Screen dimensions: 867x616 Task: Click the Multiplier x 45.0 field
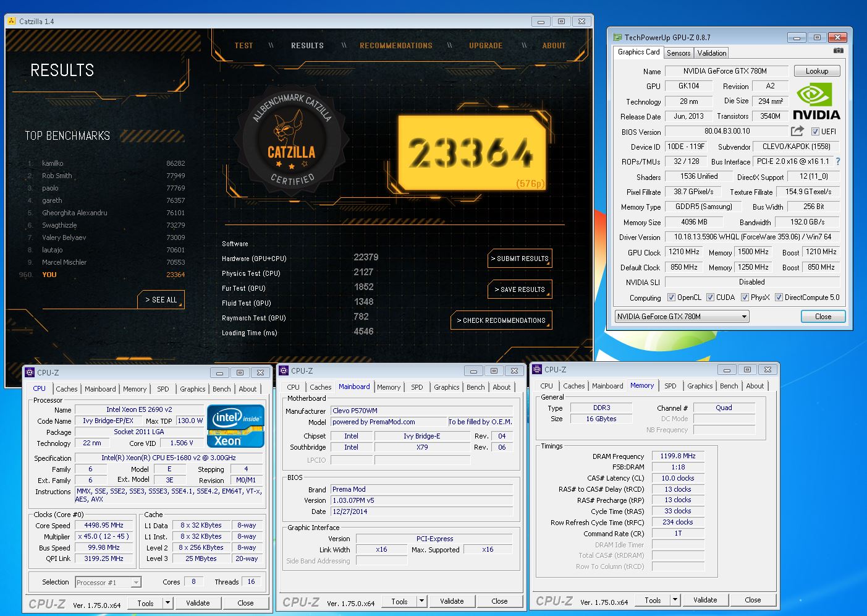(104, 536)
